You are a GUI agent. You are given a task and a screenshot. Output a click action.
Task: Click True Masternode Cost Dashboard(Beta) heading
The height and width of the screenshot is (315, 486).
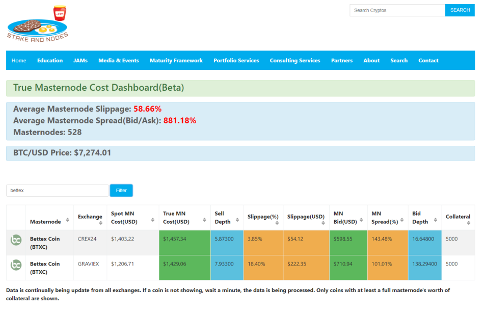pyautogui.click(x=98, y=88)
